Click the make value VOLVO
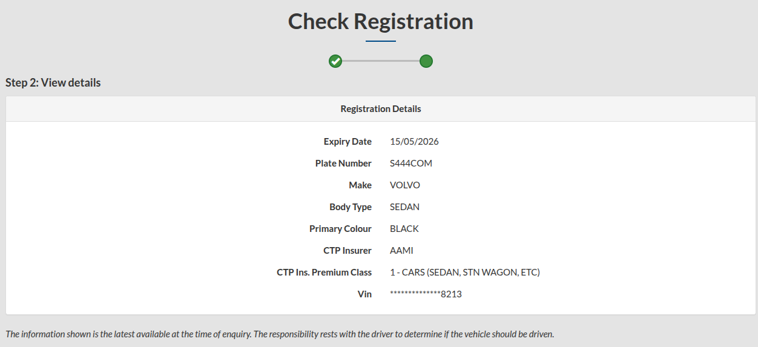This screenshot has width=758, height=347. tap(405, 185)
